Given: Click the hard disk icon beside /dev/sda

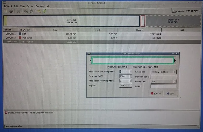Looking at the screenshot, I should tap(174, 11).
